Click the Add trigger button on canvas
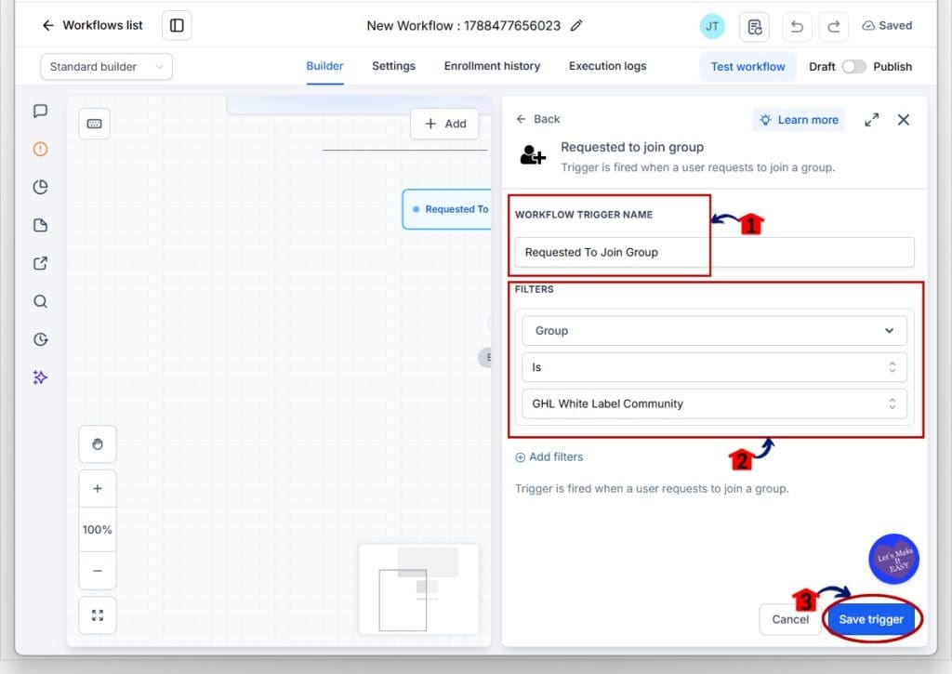 tap(444, 124)
